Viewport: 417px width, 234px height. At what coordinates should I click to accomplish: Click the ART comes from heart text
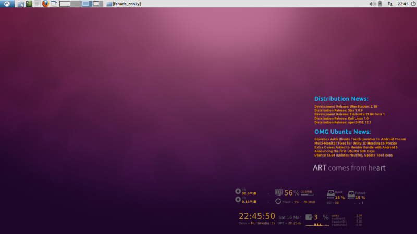349,167
